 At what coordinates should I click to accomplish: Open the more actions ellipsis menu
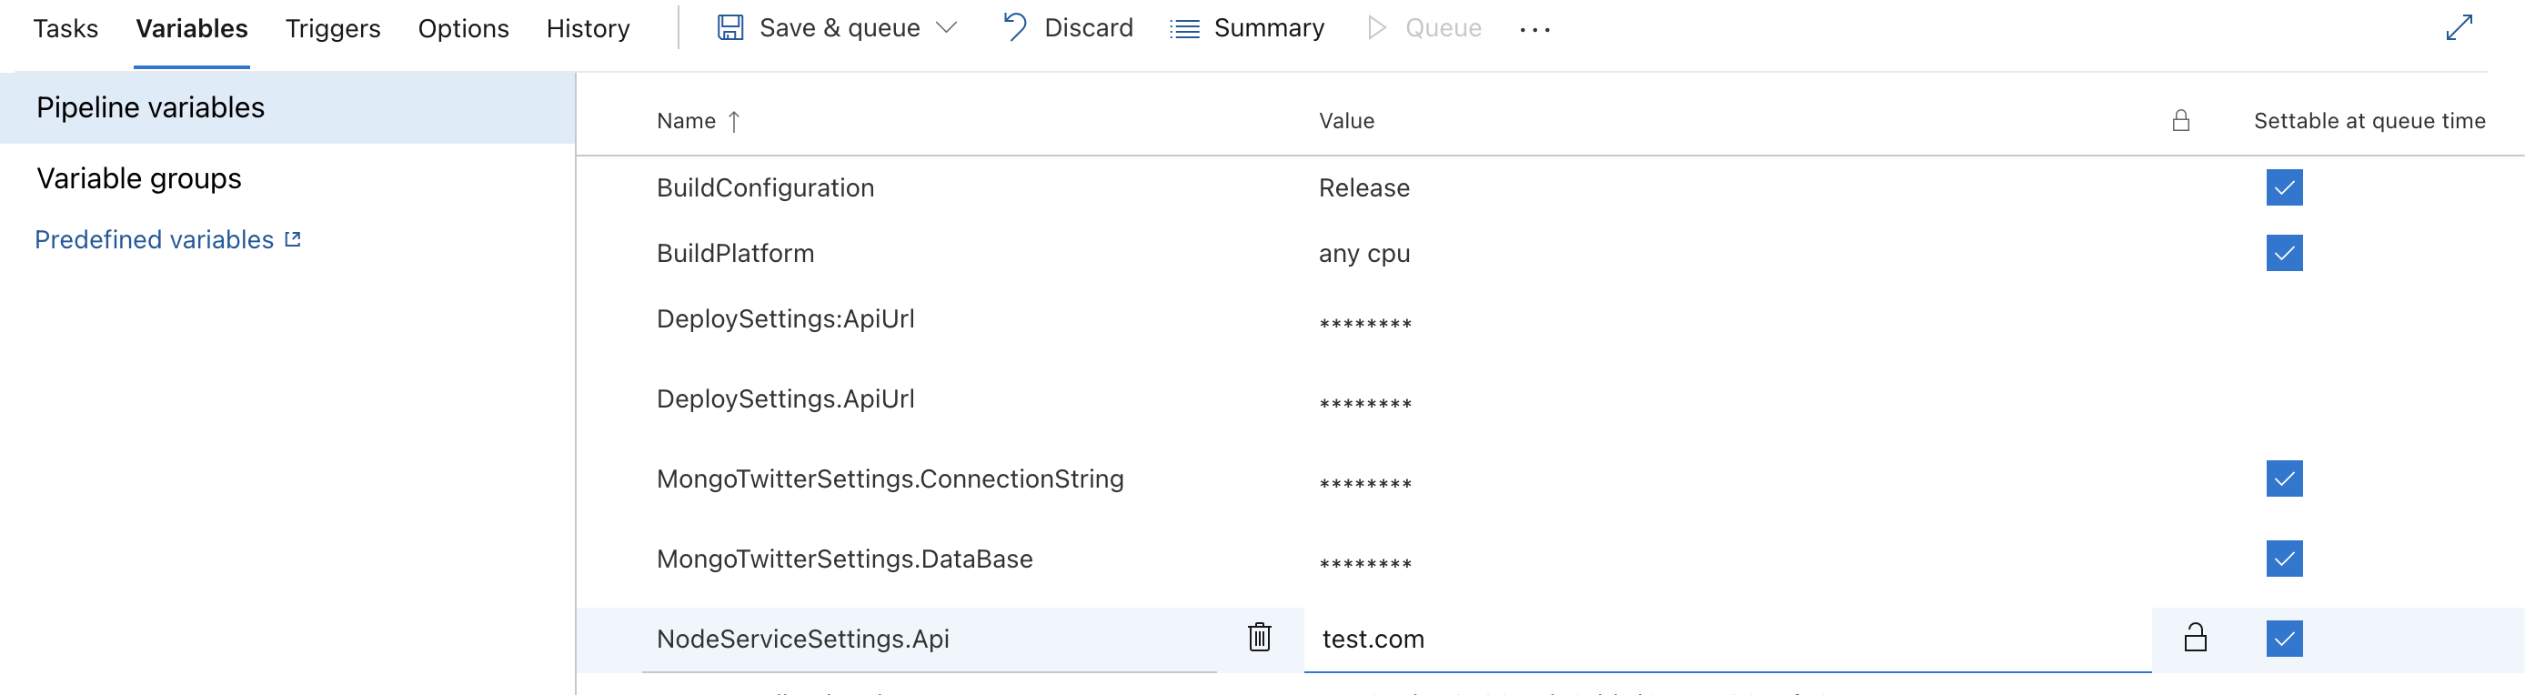tap(1535, 29)
